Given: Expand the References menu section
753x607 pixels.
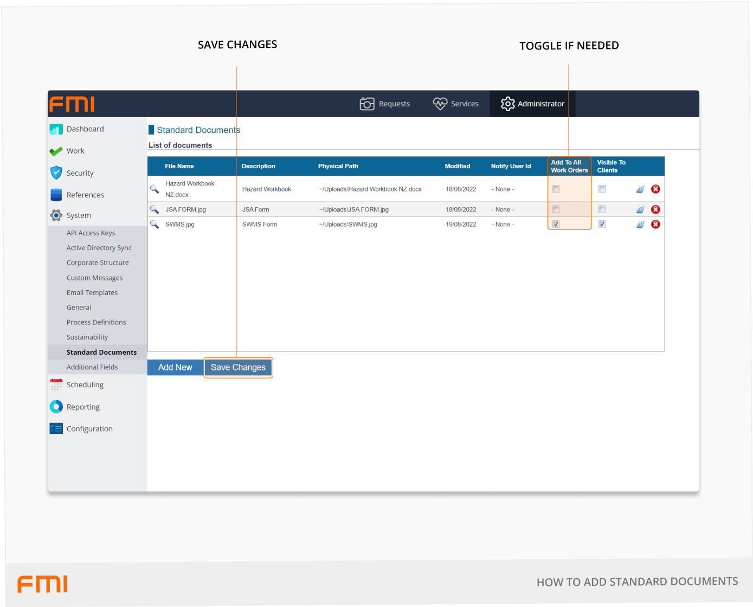Looking at the screenshot, I should click(x=85, y=195).
